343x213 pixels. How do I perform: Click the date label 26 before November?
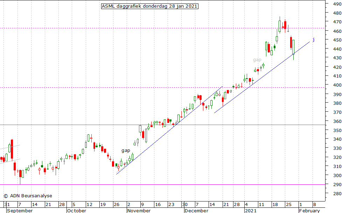117,205
